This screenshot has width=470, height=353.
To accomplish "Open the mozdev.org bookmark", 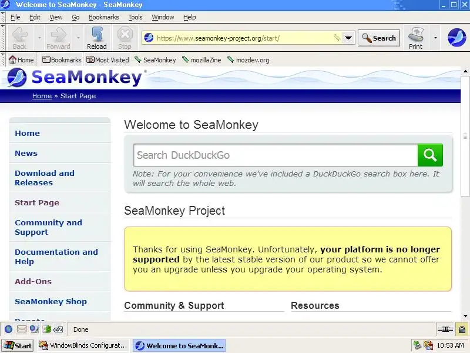I will [248, 60].
